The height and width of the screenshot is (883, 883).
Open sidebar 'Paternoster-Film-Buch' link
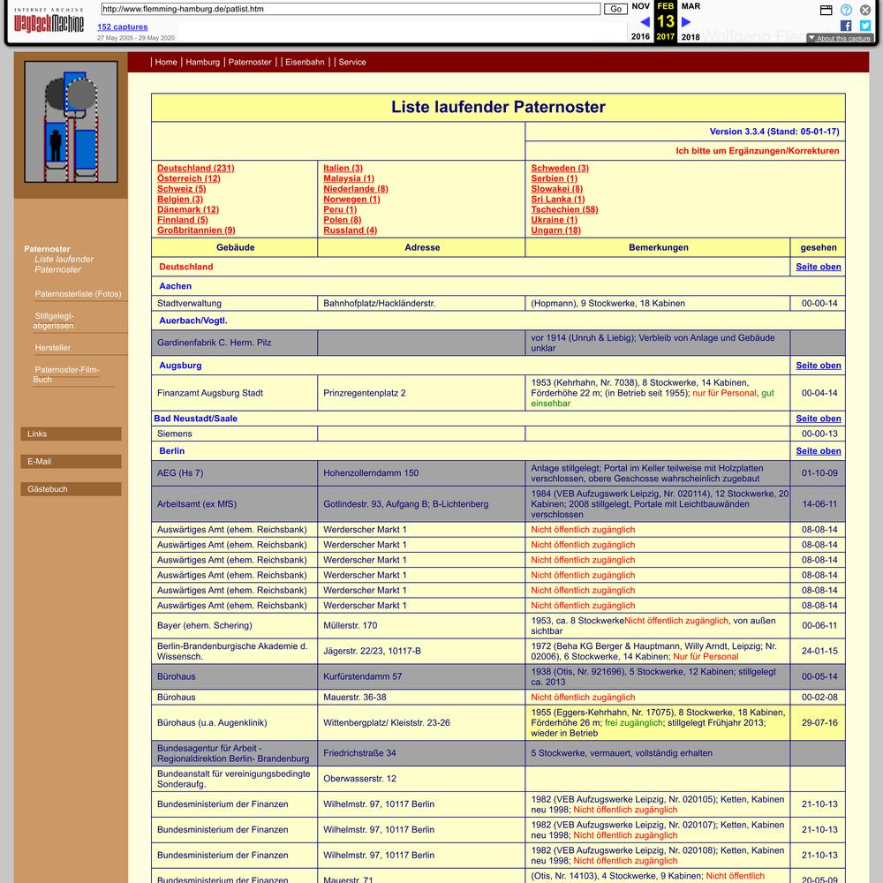pos(66,374)
